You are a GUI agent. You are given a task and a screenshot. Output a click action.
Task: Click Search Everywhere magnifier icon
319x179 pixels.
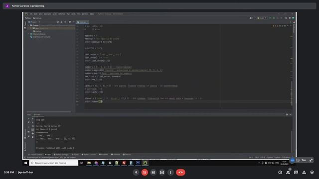(x=286, y=18)
